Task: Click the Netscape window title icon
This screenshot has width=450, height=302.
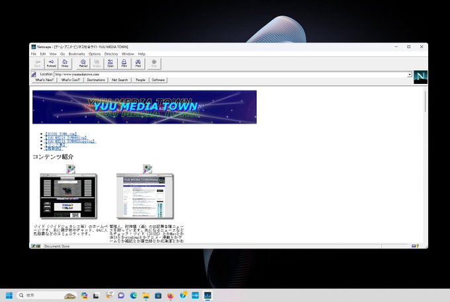Action: coord(34,47)
